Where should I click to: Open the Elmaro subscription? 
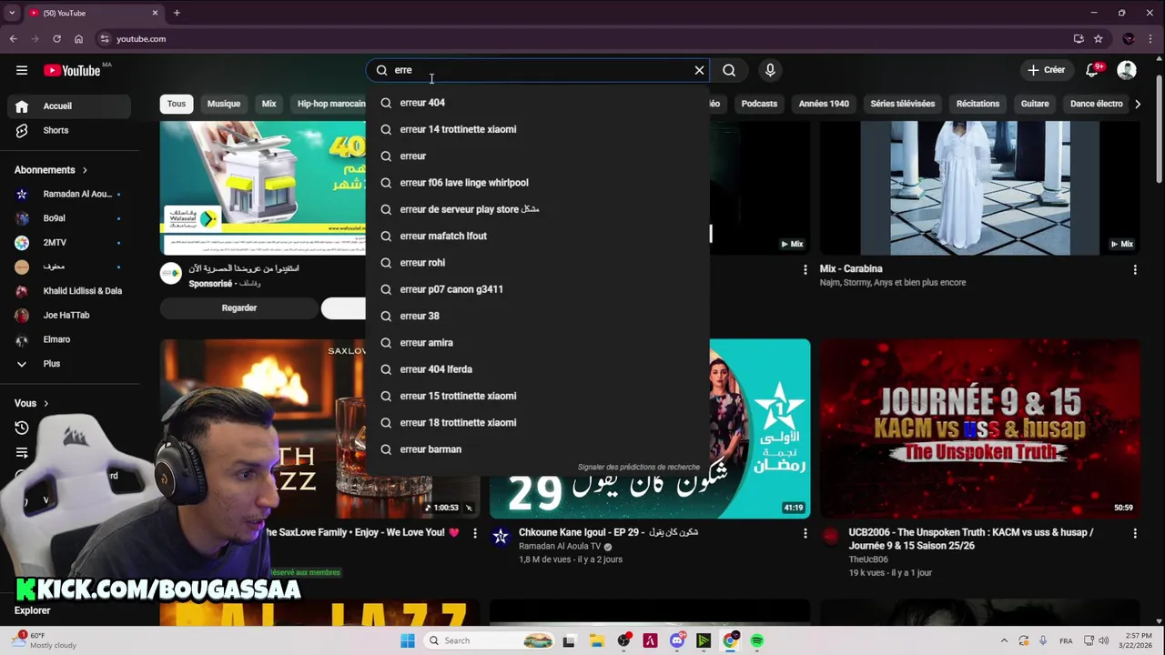point(69,339)
